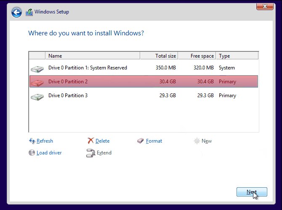Click the Next button

[252, 192]
